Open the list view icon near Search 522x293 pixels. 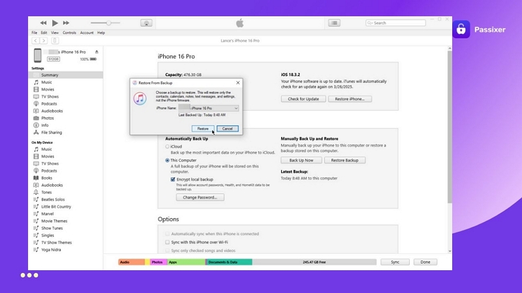coord(334,23)
